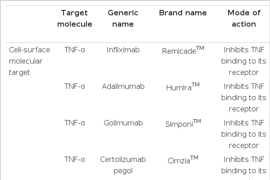Click the TNF-α cell in the Infliximab row

point(75,50)
